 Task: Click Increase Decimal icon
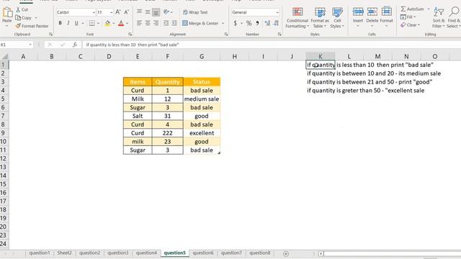tap(267, 23)
